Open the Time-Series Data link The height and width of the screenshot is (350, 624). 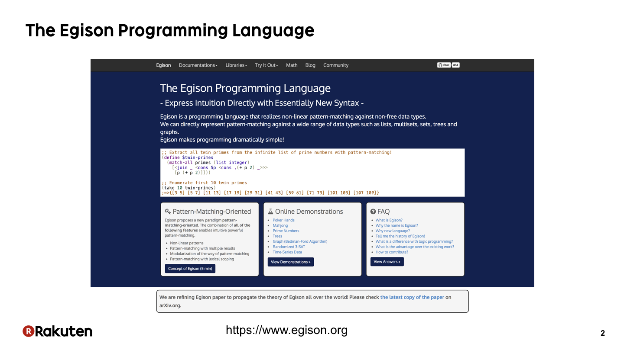click(x=287, y=252)
